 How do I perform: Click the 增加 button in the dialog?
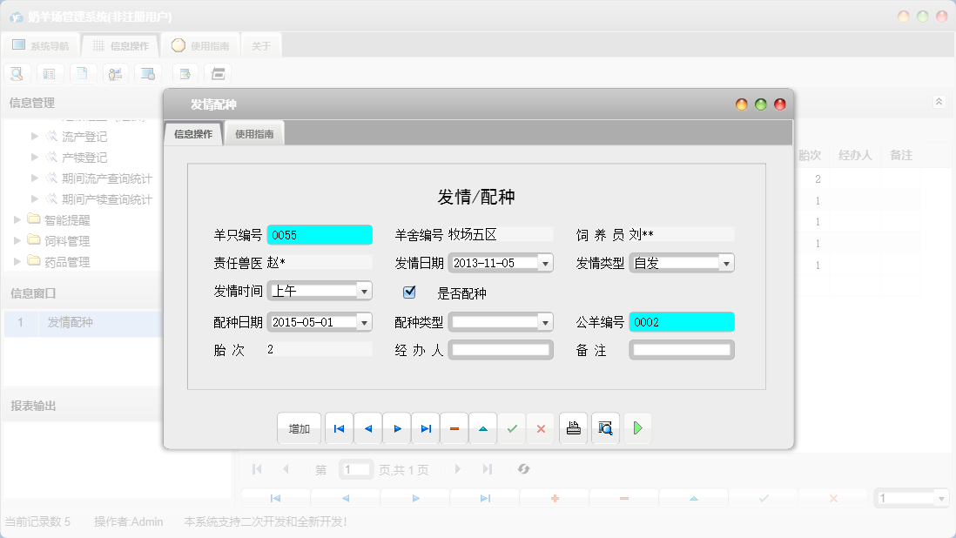pos(300,427)
